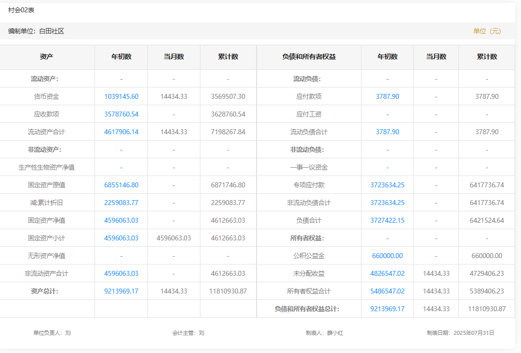Click the 流动负债合计 年初数 blue value
521x353 pixels.
(x=387, y=132)
